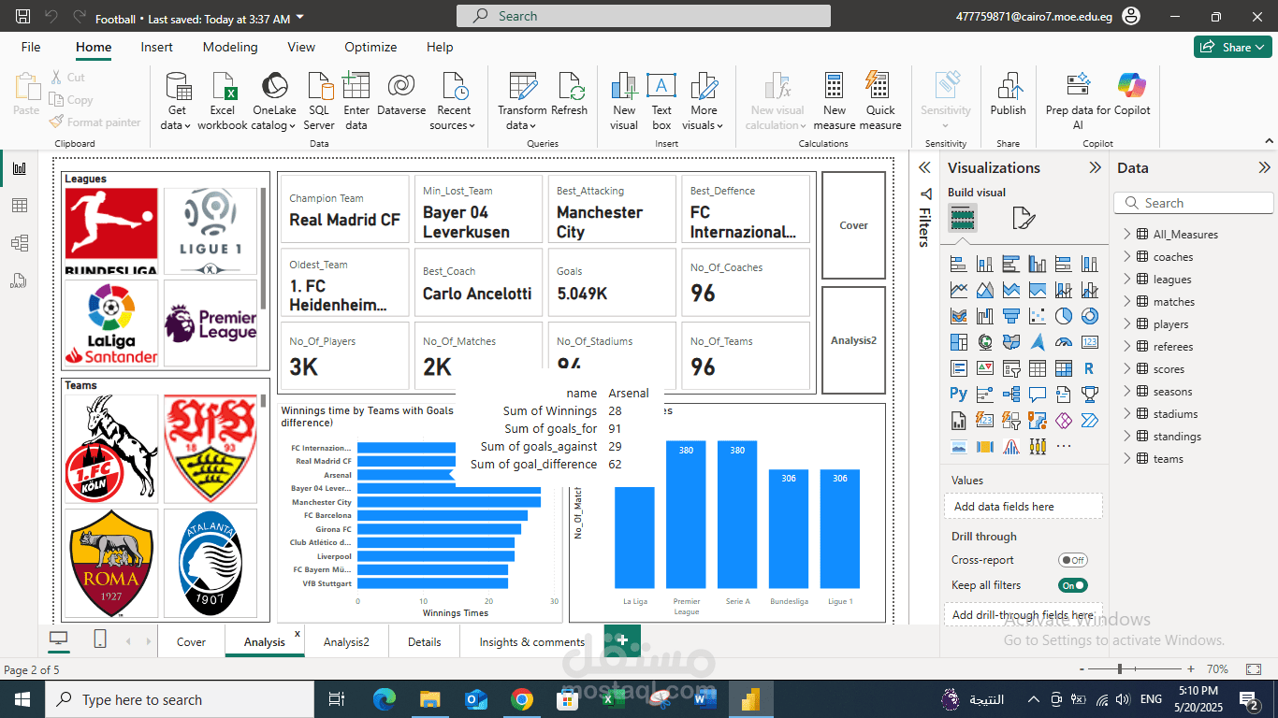This screenshot has width=1278, height=718.
Task: Select the Premier League logo in Leagues slicer
Action: click(x=211, y=323)
